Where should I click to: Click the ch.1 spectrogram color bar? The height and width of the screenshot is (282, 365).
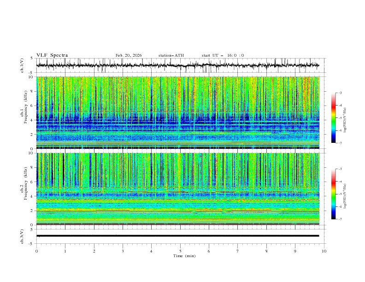(334, 118)
